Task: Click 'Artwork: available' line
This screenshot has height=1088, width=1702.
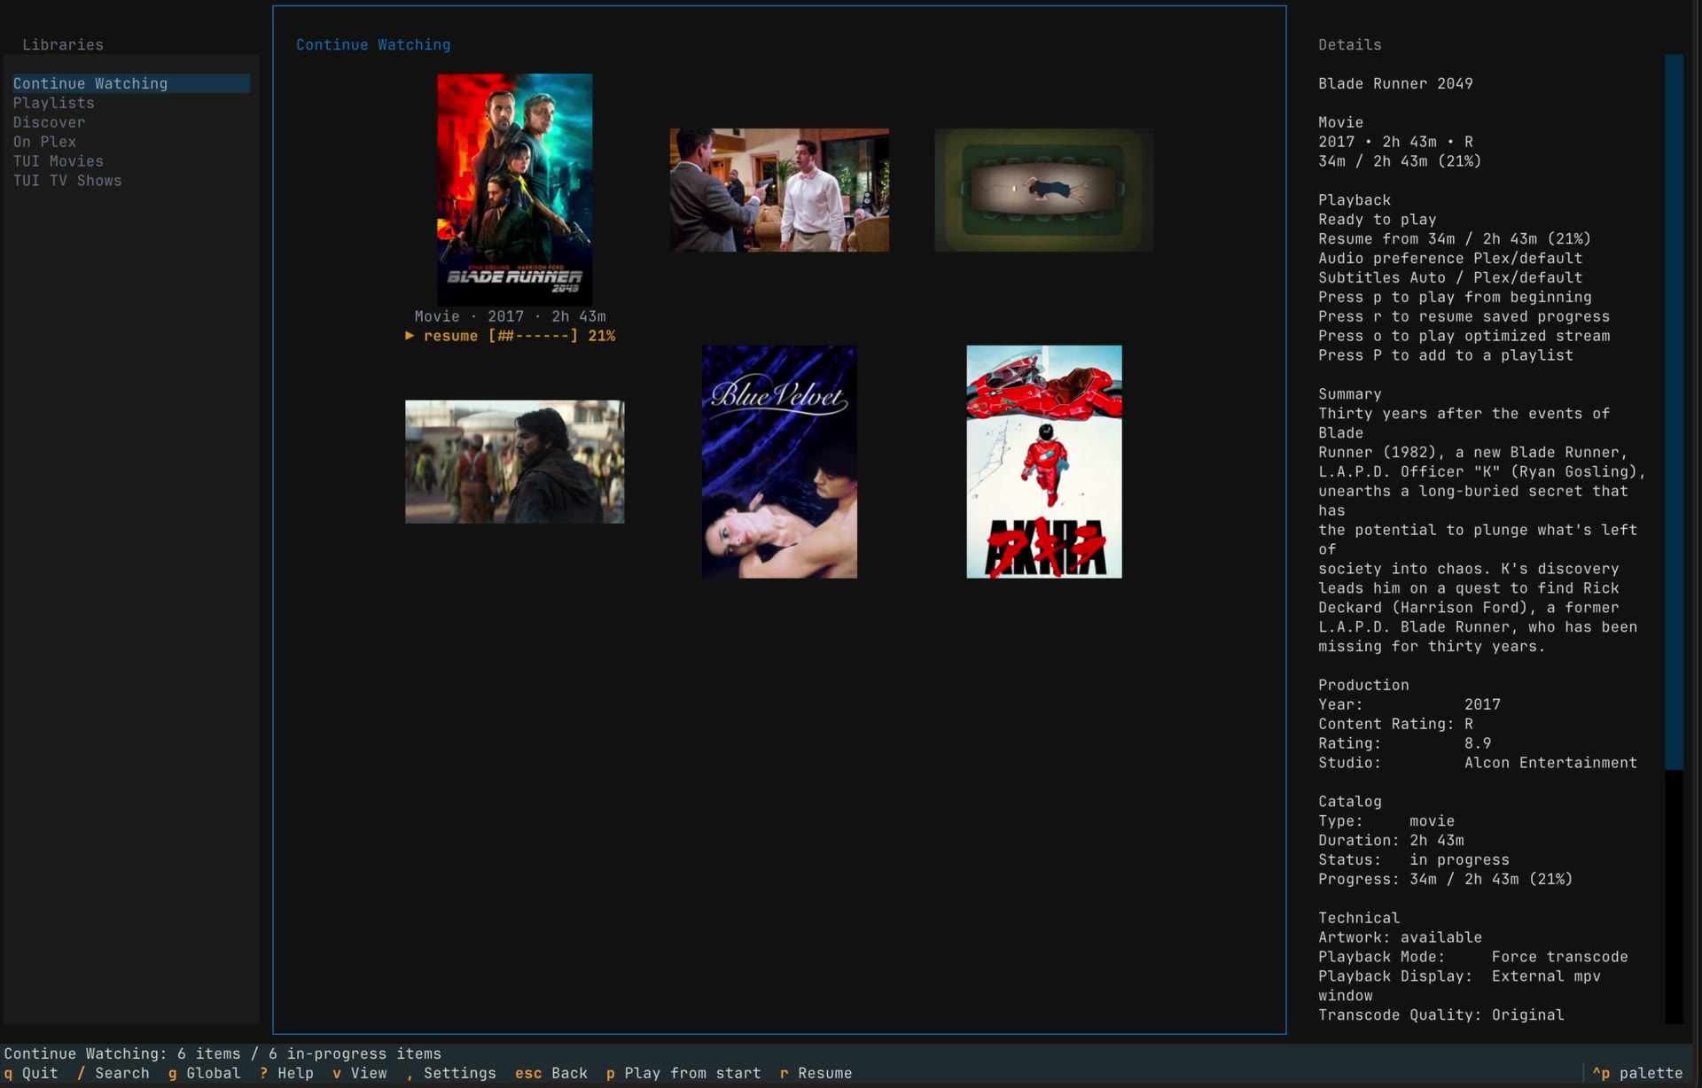Action: (x=1400, y=937)
